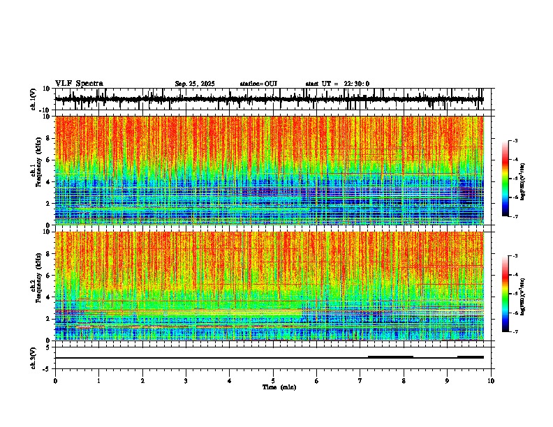
Task: Click the "-3" label on ch.1 color bar
Action: (515, 140)
